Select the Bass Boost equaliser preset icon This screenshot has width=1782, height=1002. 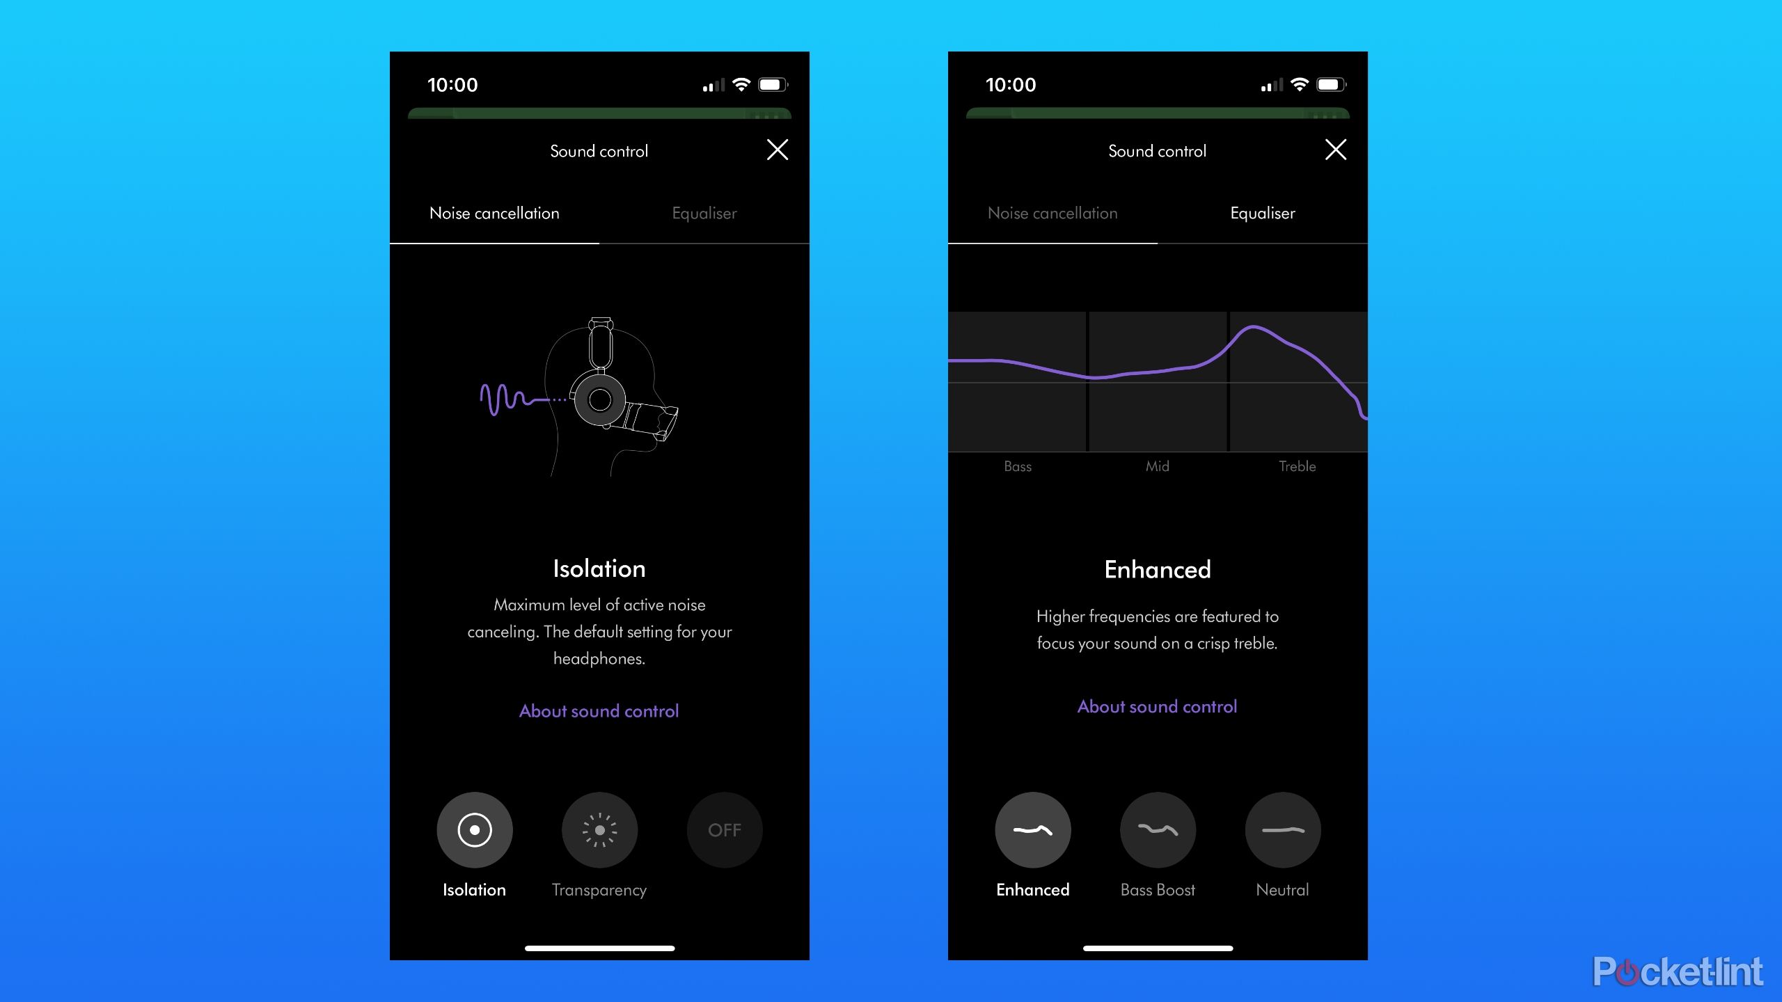pos(1157,829)
